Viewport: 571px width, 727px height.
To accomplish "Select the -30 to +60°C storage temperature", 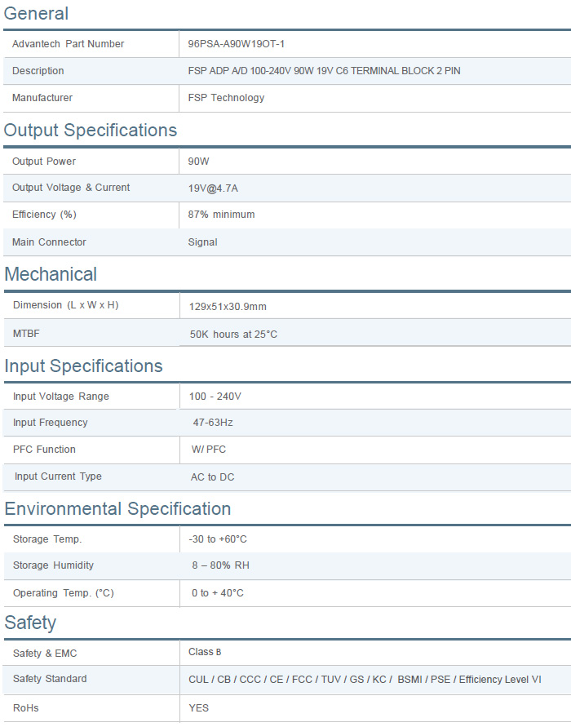I will (x=217, y=539).
